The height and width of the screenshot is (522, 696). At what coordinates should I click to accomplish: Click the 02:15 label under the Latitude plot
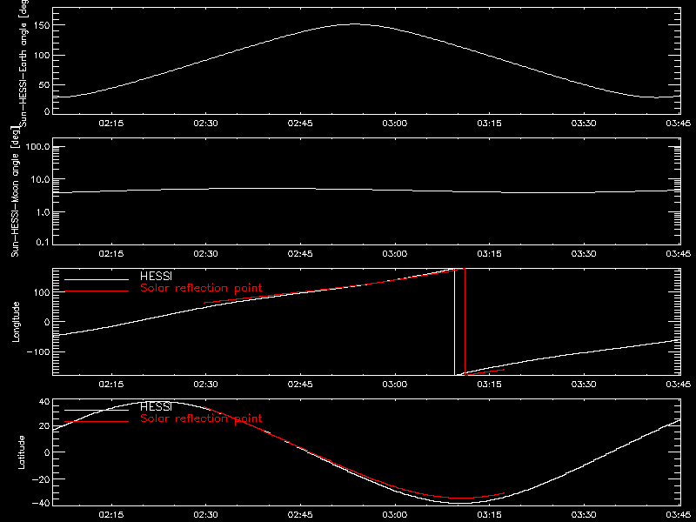111,515
